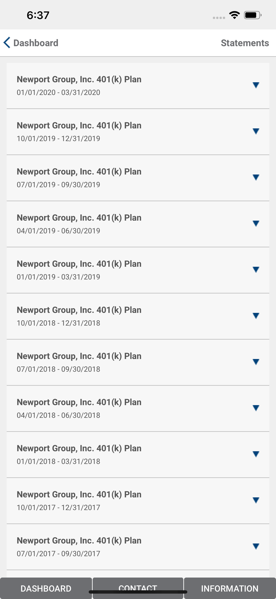Expand the 10/01/2019 - 12/31/2019 statement arrow

point(256,131)
